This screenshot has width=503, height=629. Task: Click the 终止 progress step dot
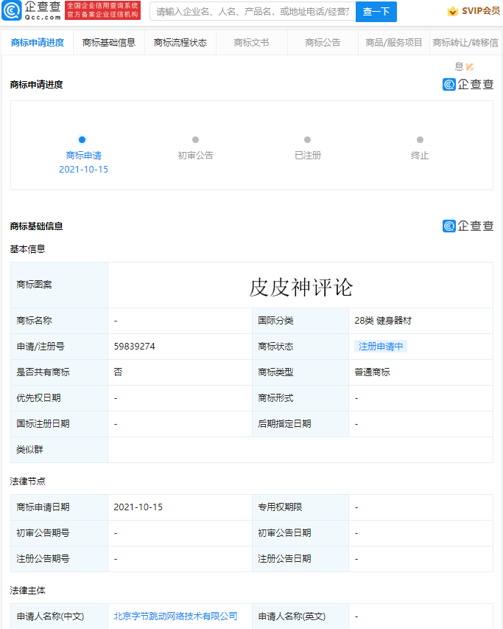click(420, 139)
